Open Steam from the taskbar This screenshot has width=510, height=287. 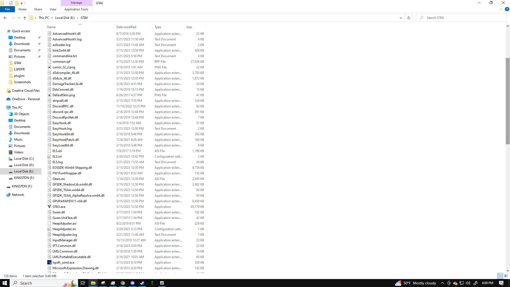click(142, 283)
